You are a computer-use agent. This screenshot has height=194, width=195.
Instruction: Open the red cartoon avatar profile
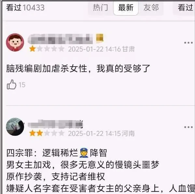[x=15, y=42]
